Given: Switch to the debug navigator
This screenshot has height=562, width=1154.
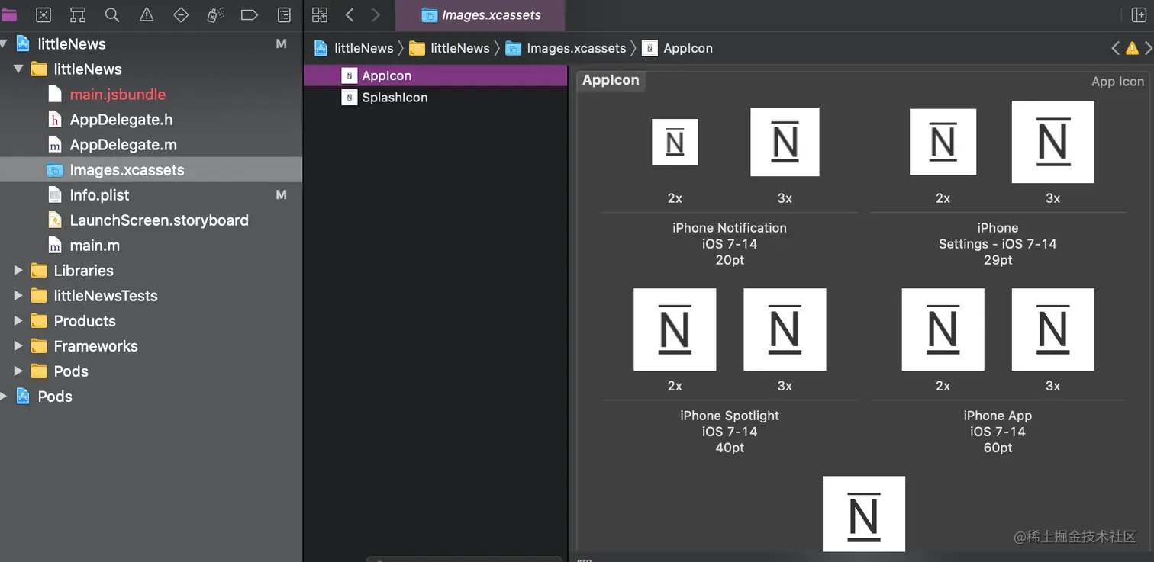Looking at the screenshot, I should point(215,15).
